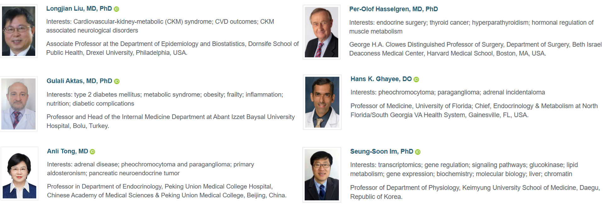This screenshot has width=603, height=212.
Task: Click Seung-Soon Im's portrait photo
Action: 322,175
